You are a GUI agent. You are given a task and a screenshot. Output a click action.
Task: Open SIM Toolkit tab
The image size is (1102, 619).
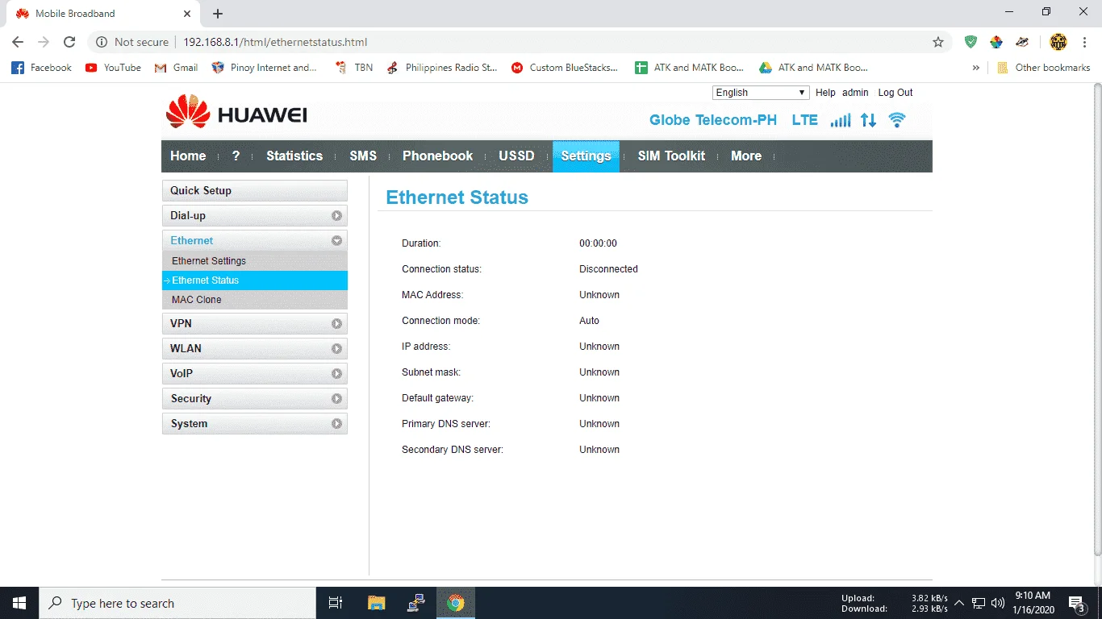(x=671, y=156)
